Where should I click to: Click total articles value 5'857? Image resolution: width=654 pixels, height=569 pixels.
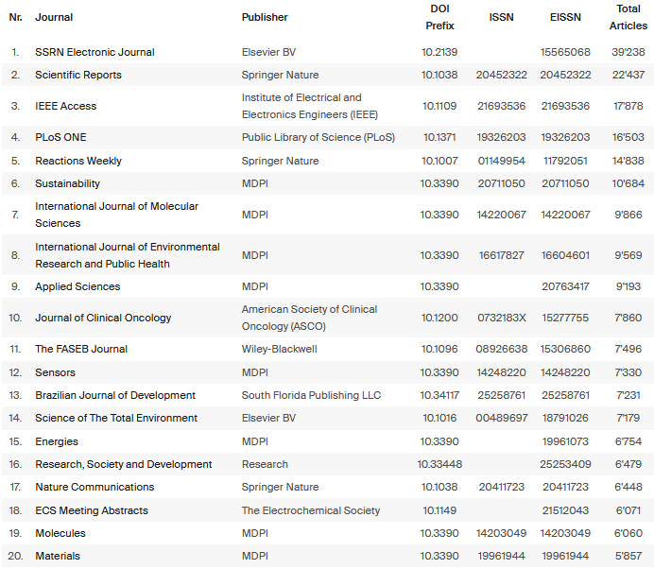(x=628, y=556)
